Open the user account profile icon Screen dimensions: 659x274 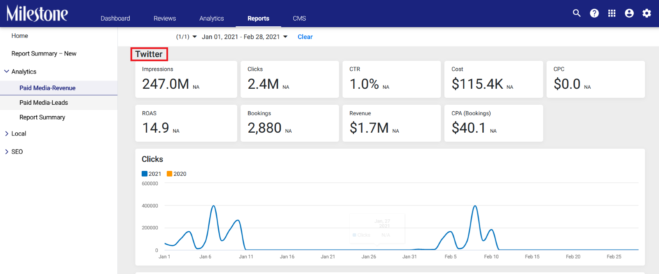(629, 13)
